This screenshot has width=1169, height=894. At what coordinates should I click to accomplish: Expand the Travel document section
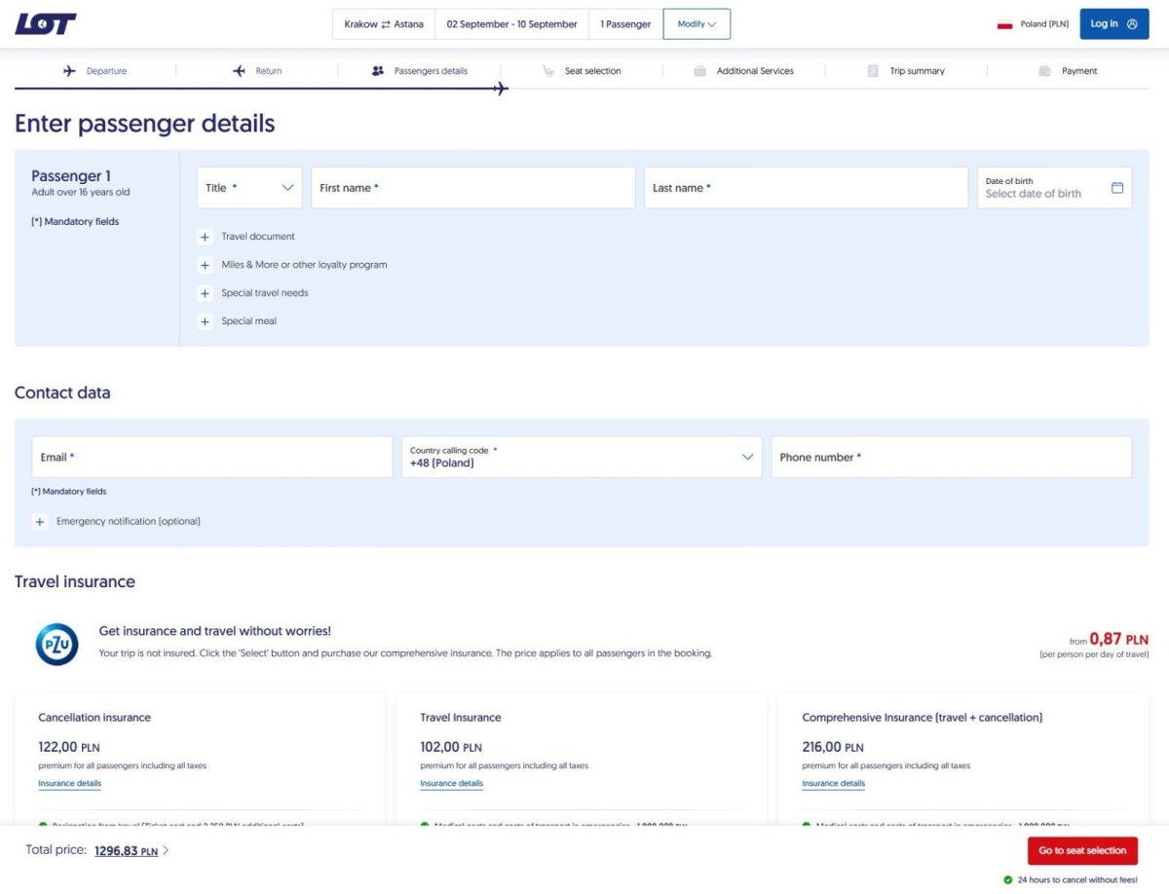pyautogui.click(x=205, y=237)
